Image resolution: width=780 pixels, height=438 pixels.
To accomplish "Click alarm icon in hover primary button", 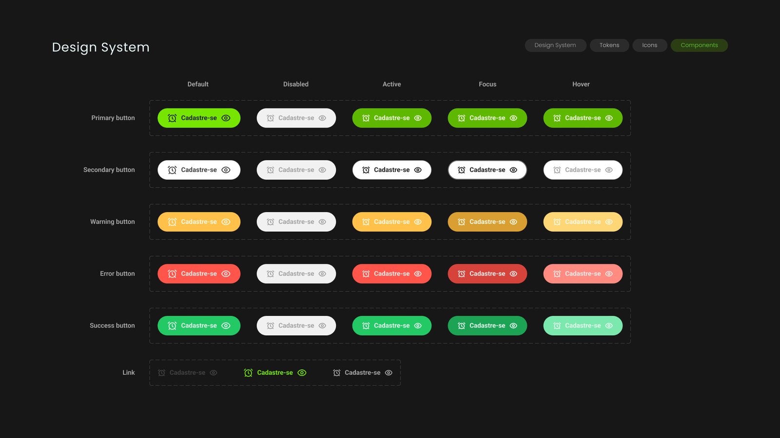I will tap(557, 118).
